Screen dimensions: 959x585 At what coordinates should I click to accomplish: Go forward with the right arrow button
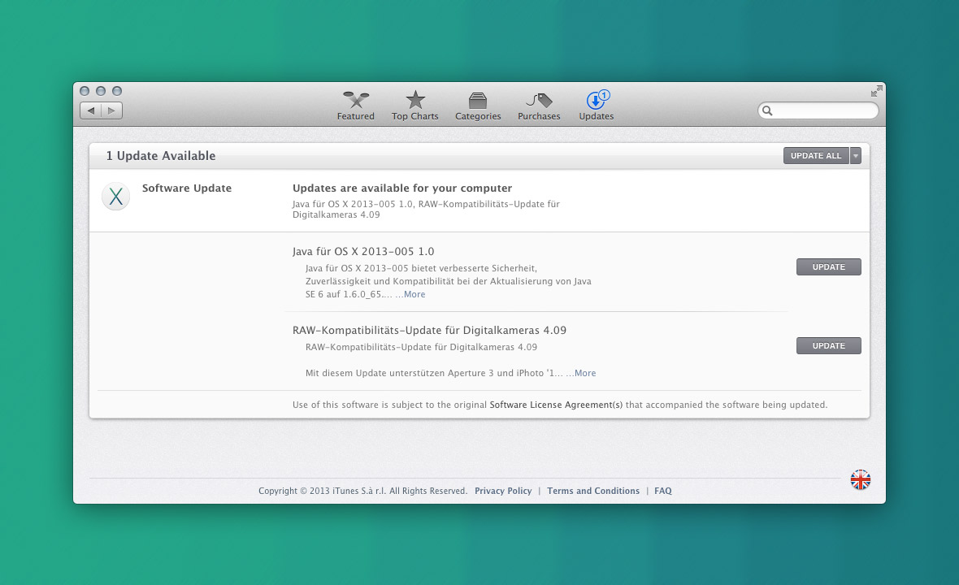112,110
